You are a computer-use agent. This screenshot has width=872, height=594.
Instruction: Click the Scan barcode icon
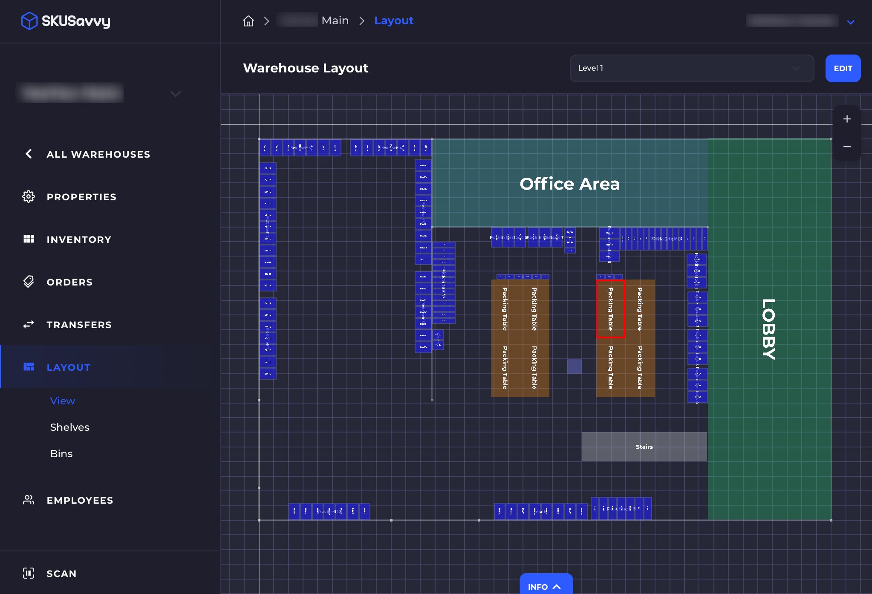click(29, 573)
